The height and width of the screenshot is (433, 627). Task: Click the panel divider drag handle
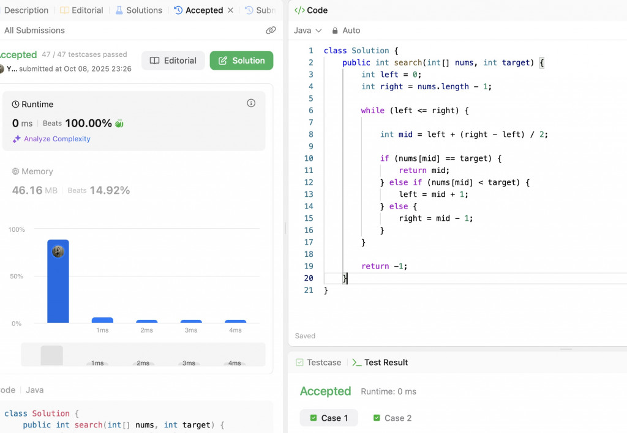tap(285, 228)
